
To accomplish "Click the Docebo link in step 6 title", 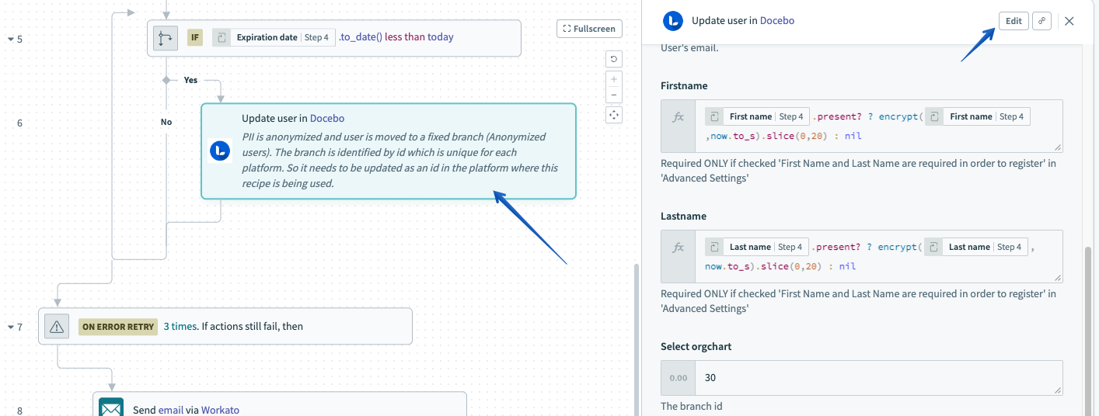I will [327, 118].
